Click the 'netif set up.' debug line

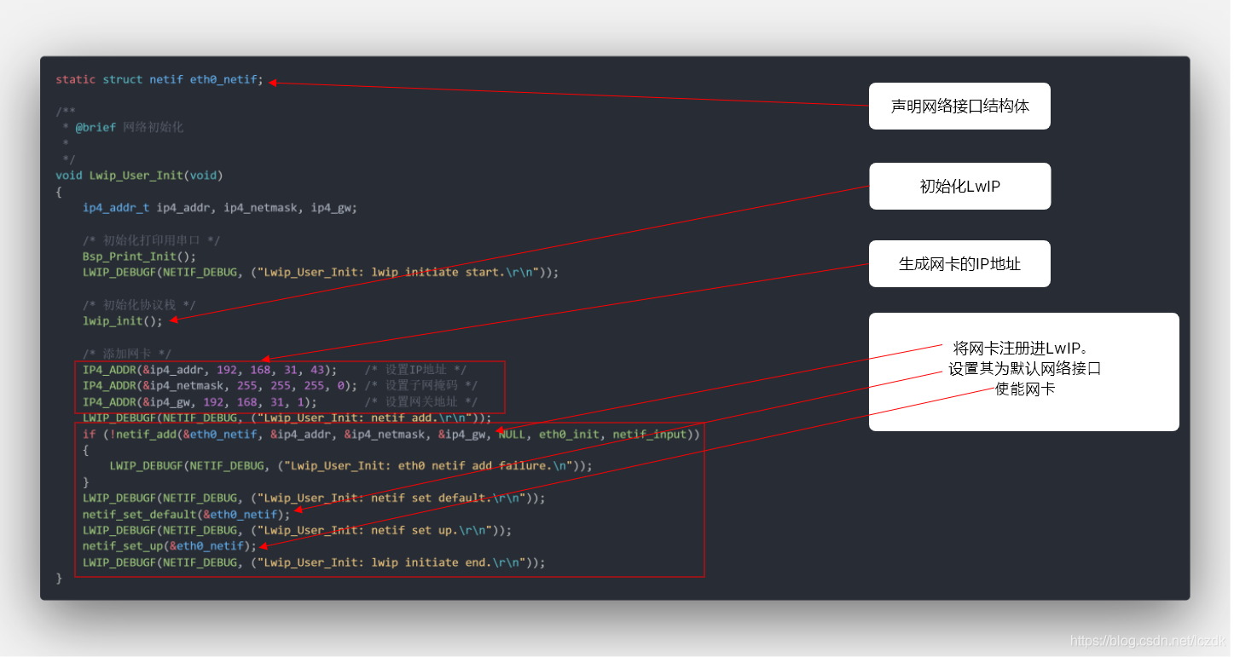[298, 530]
